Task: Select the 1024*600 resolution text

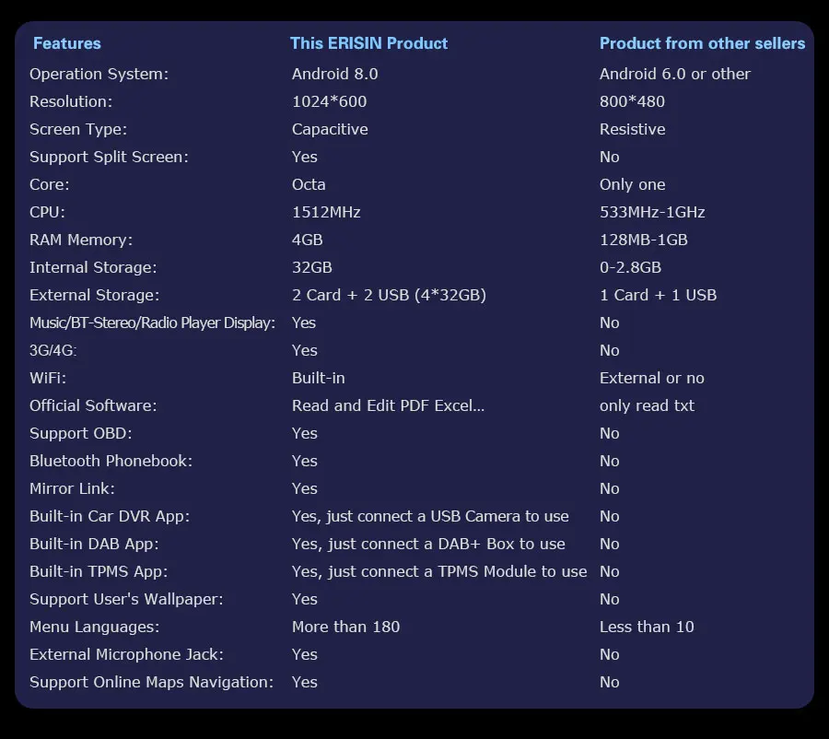Action: 329,101
